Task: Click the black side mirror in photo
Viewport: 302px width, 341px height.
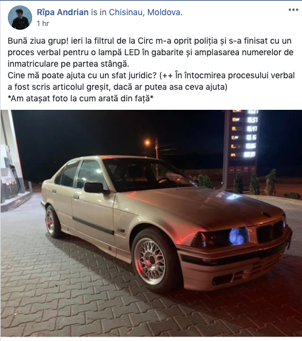Action: (x=95, y=187)
